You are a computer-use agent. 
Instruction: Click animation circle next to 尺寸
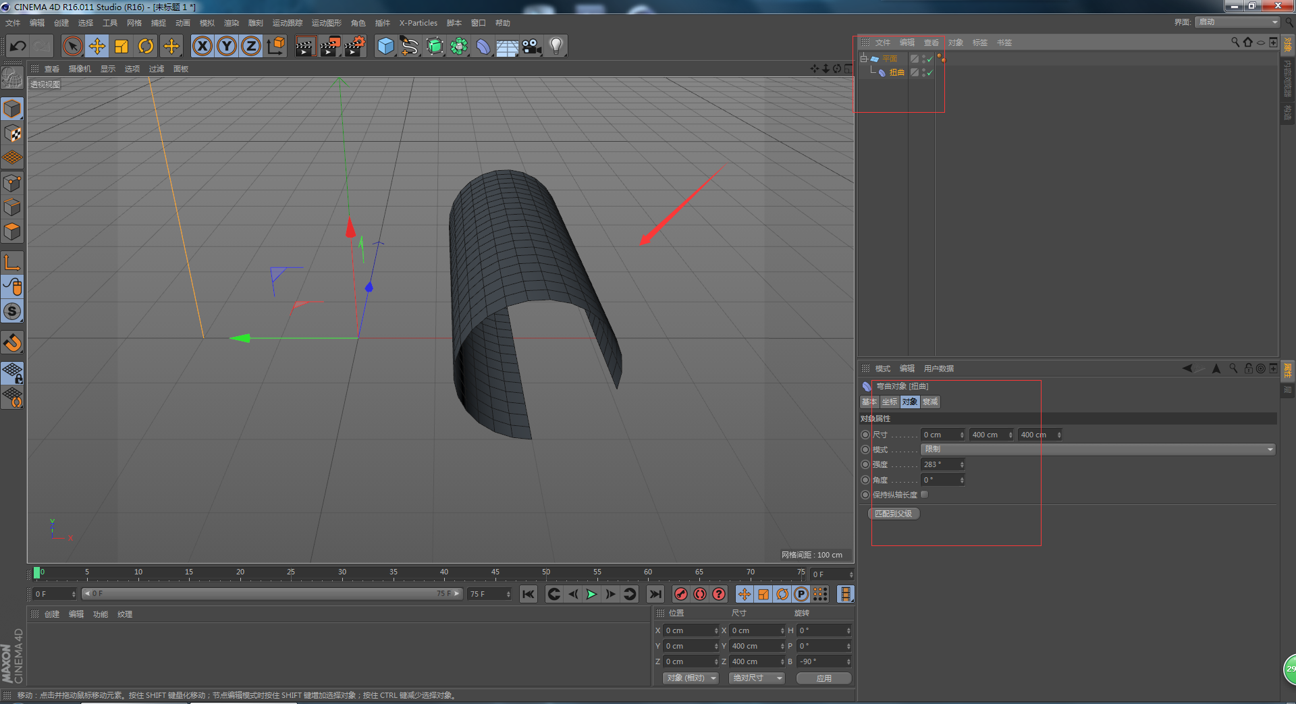coord(865,435)
